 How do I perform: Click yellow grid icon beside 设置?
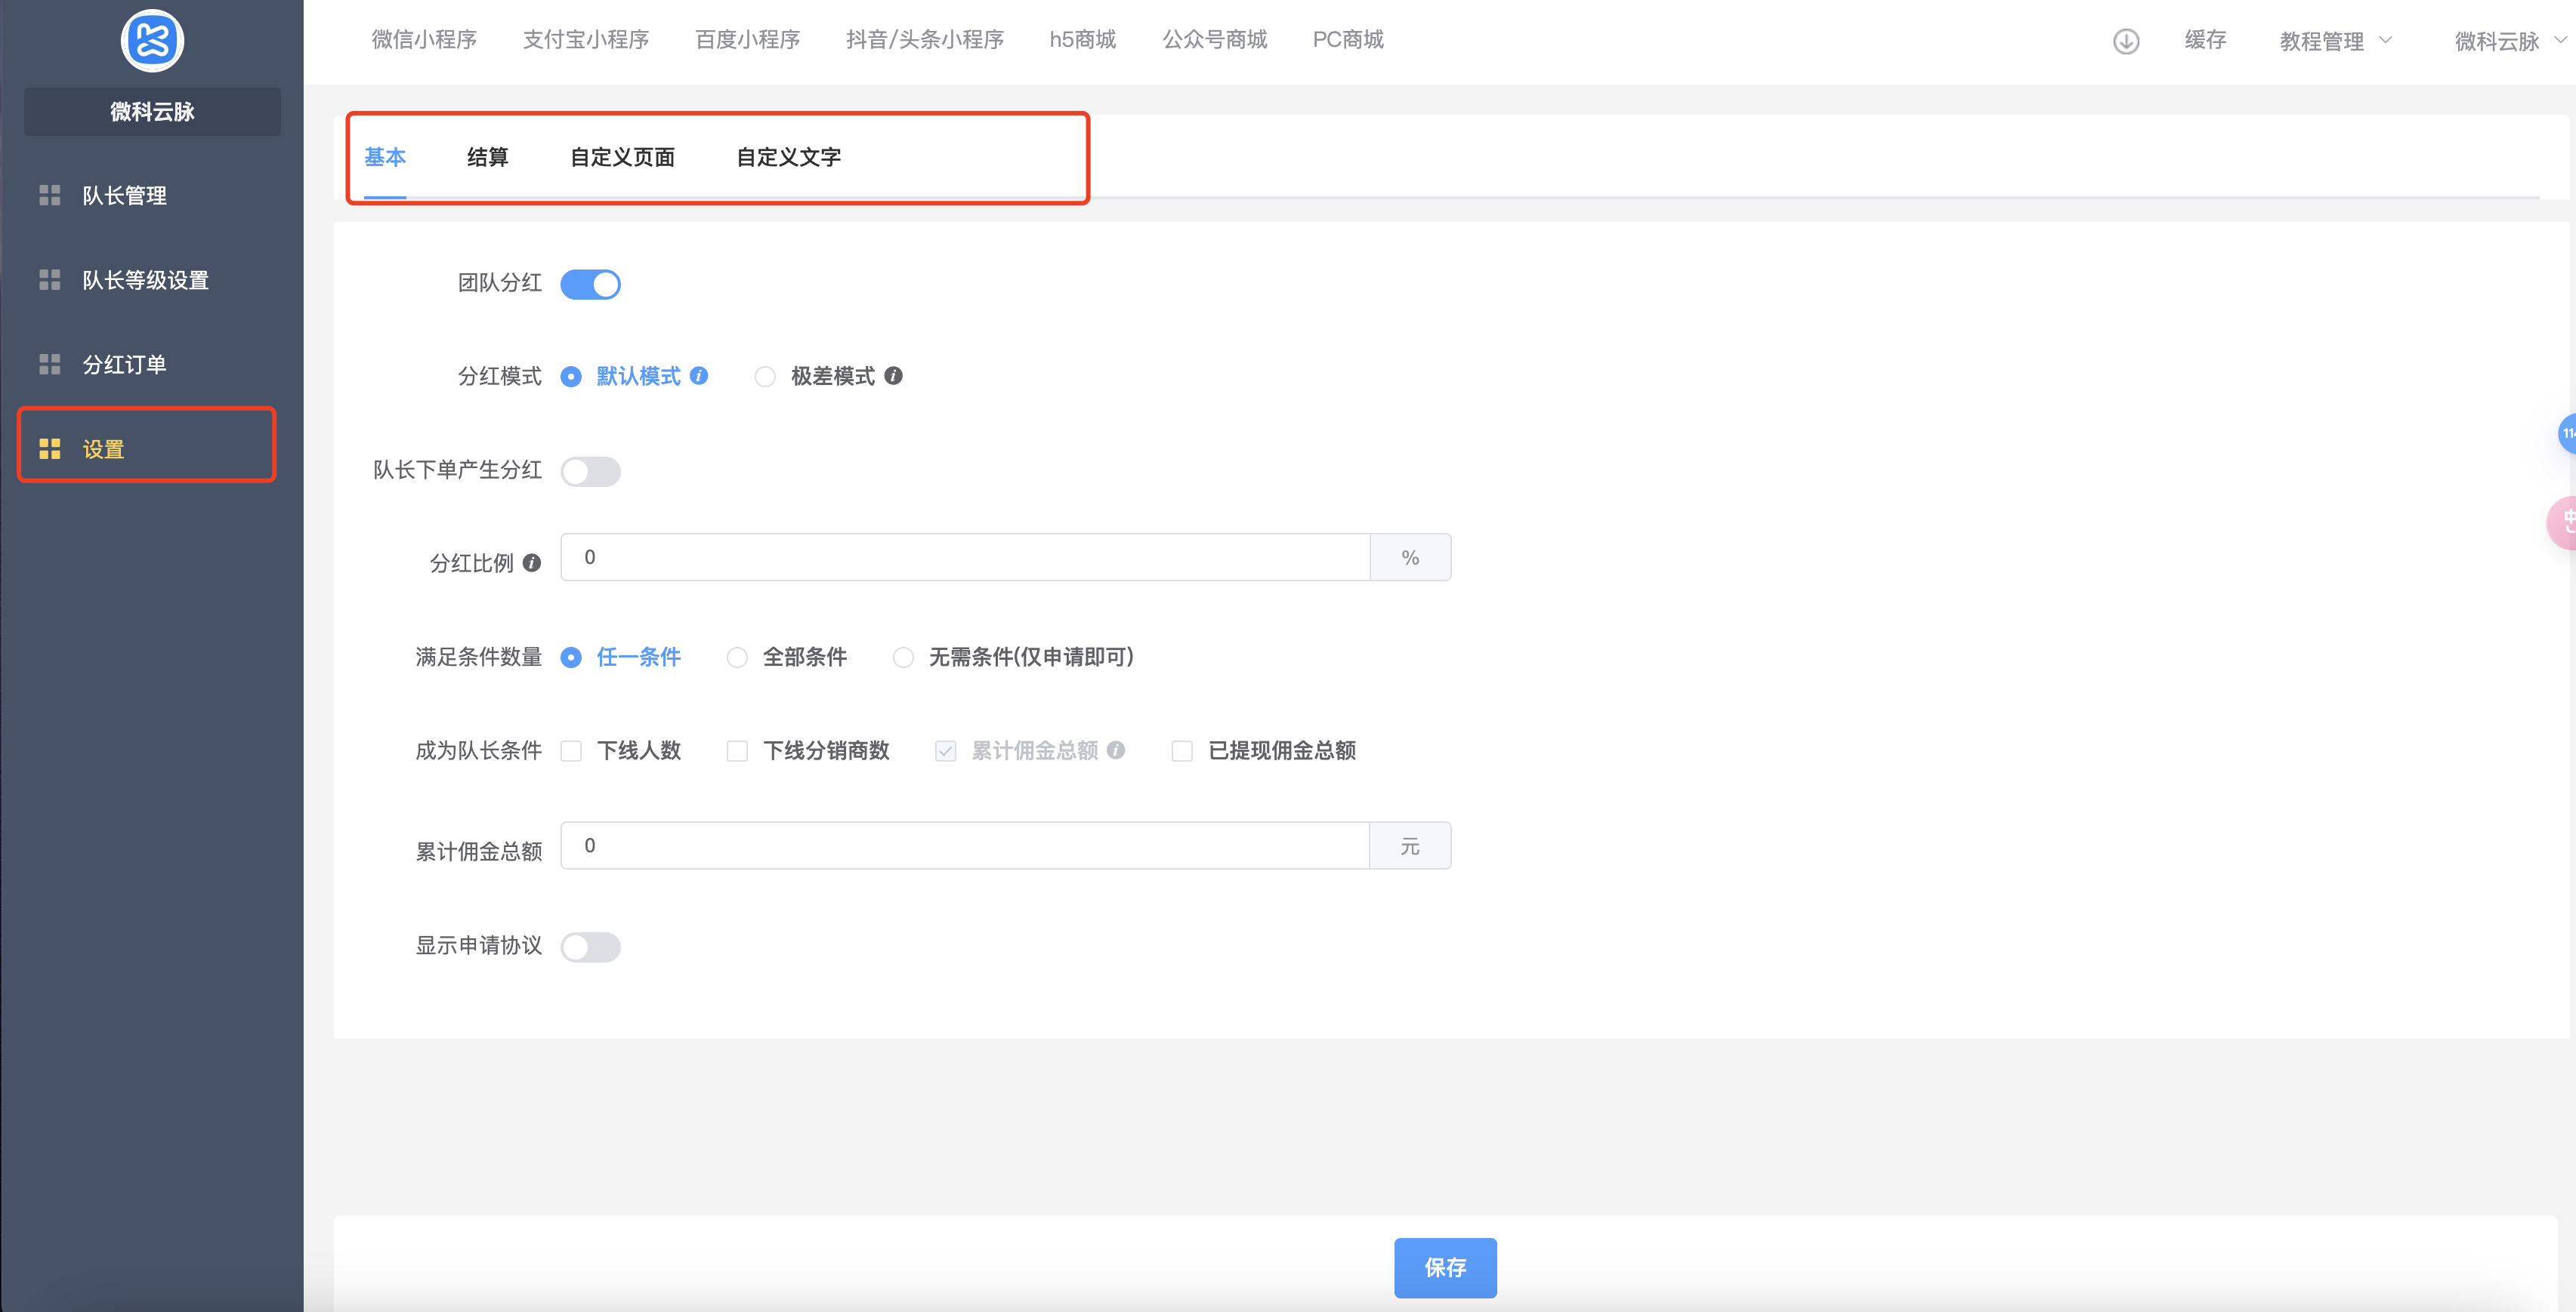pyautogui.click(x=50, y=448)
